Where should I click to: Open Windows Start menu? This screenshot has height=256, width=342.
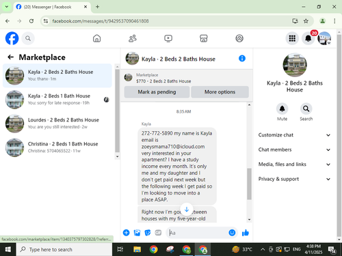tap(8, 249)
